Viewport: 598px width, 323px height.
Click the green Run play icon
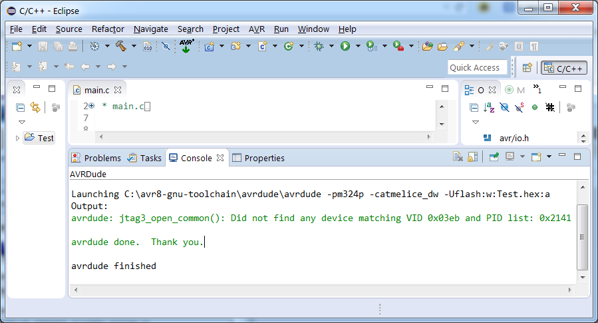coord(345,46)
